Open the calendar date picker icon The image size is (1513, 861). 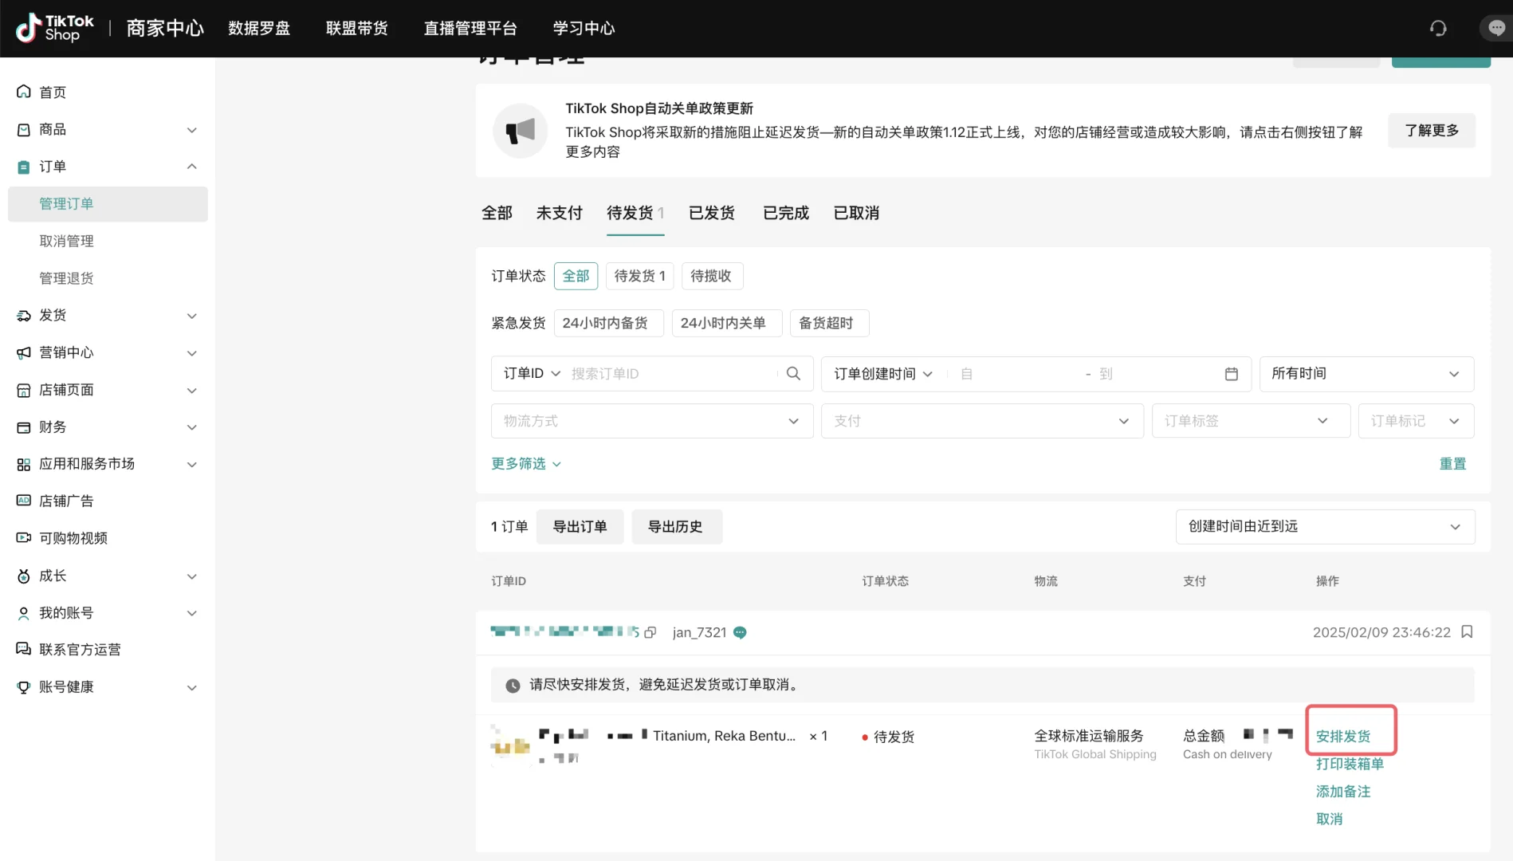(1232, 373)
